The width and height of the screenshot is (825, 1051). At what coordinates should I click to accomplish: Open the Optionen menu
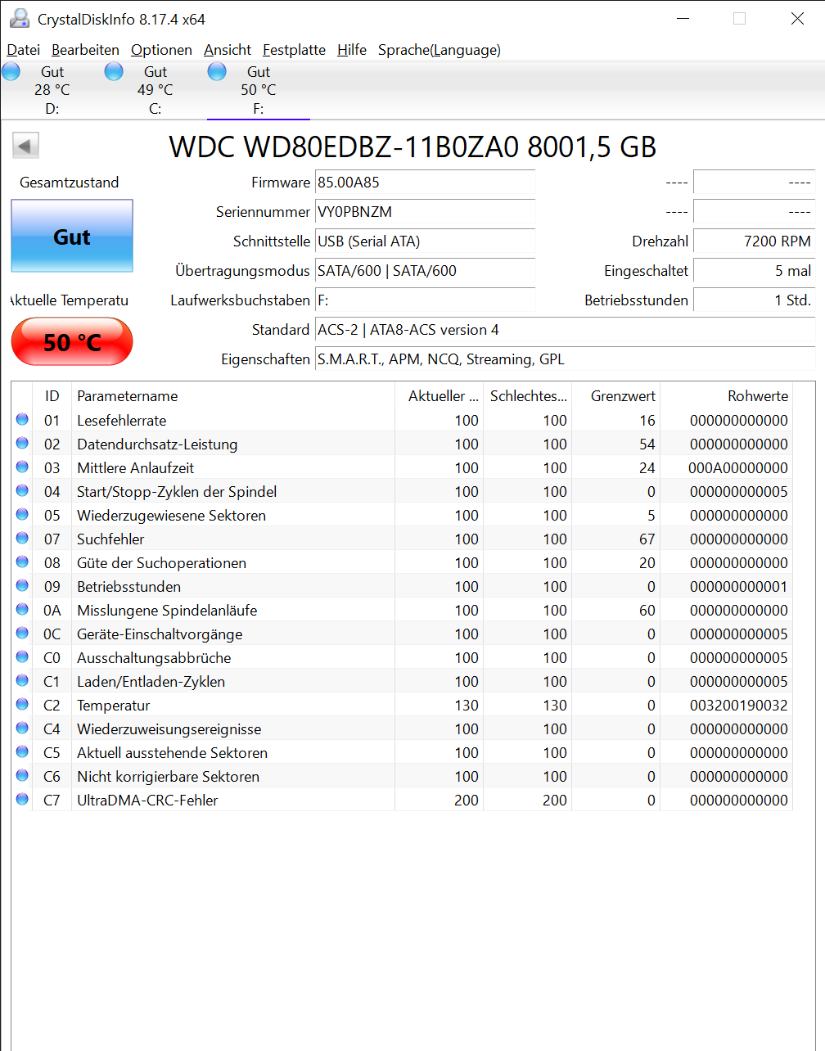coord(161,50)
